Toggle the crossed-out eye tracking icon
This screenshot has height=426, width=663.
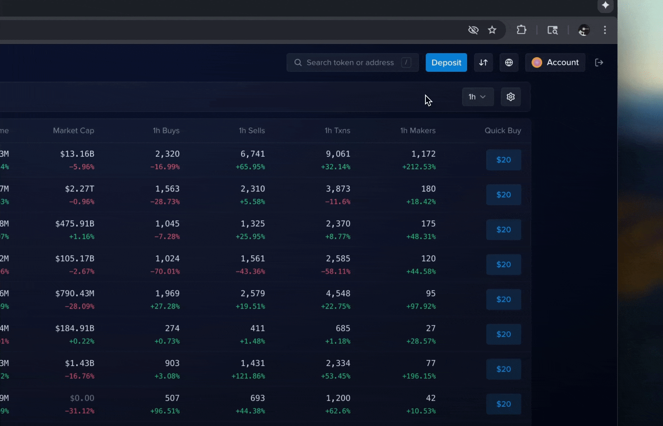473,30
